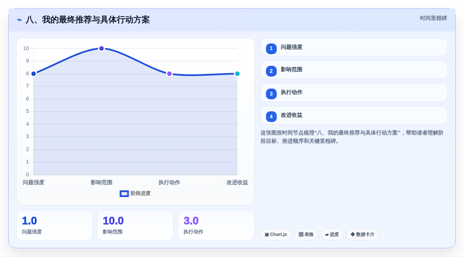
Task: Click the lightning icon beside the heading
Action: pyautogui.click(x=19, y=20)
